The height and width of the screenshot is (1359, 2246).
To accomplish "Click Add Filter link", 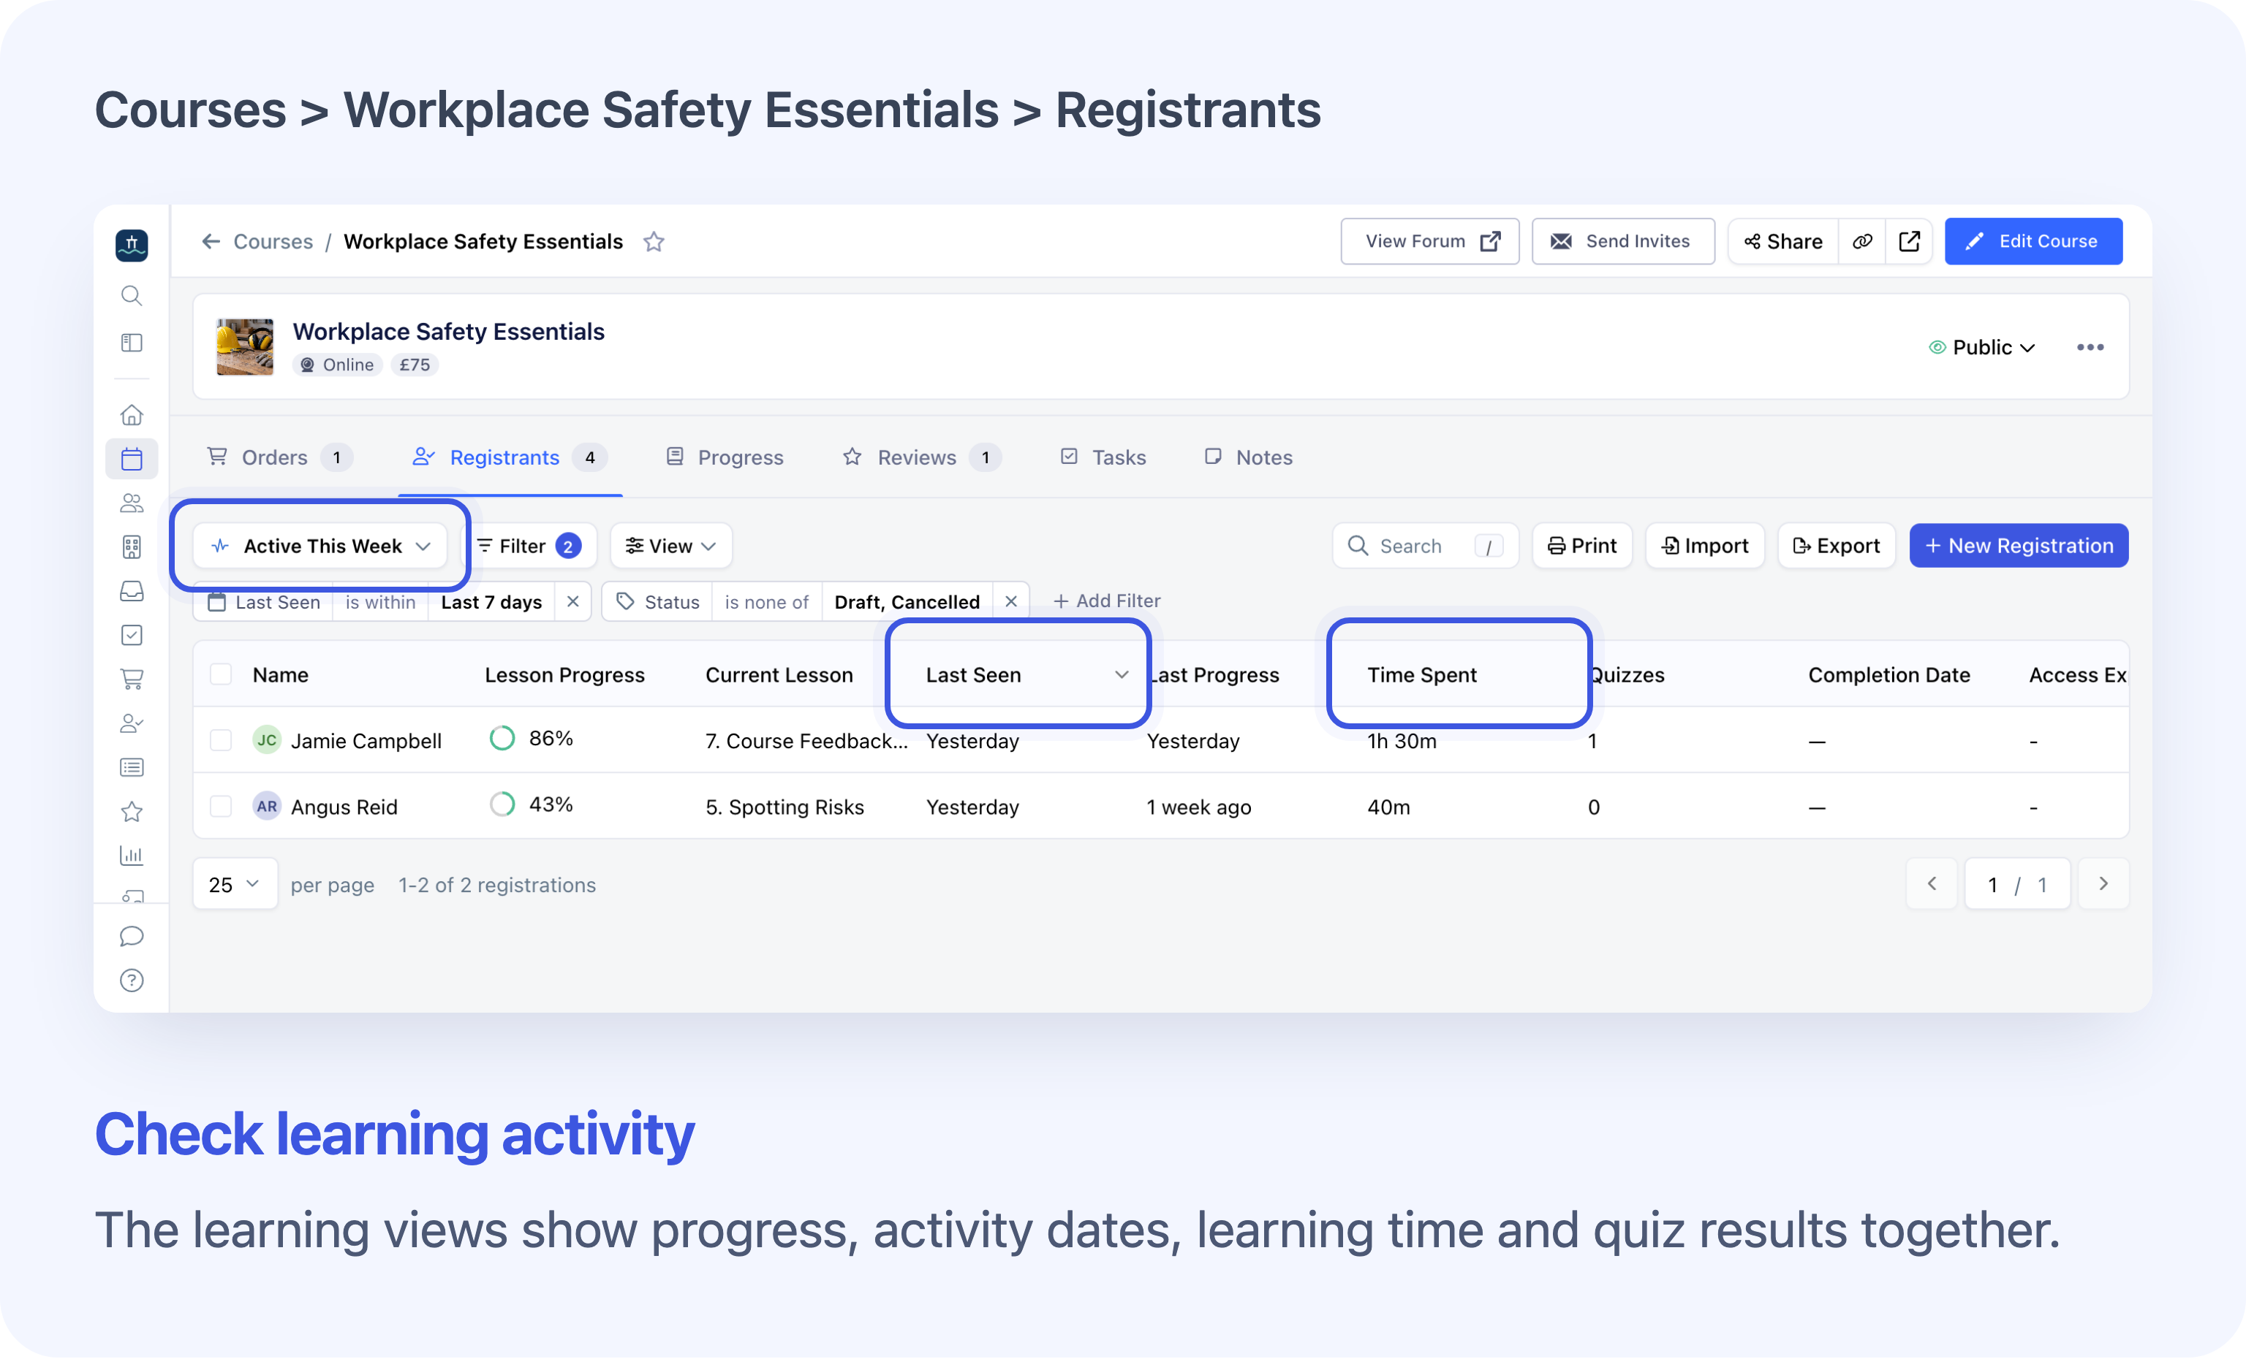I will 1107,601.
